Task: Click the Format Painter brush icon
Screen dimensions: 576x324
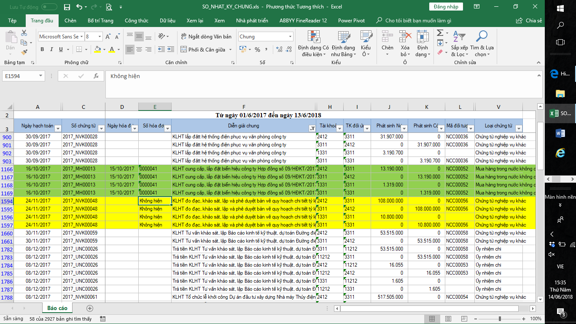Action: (x=24, y=52)
